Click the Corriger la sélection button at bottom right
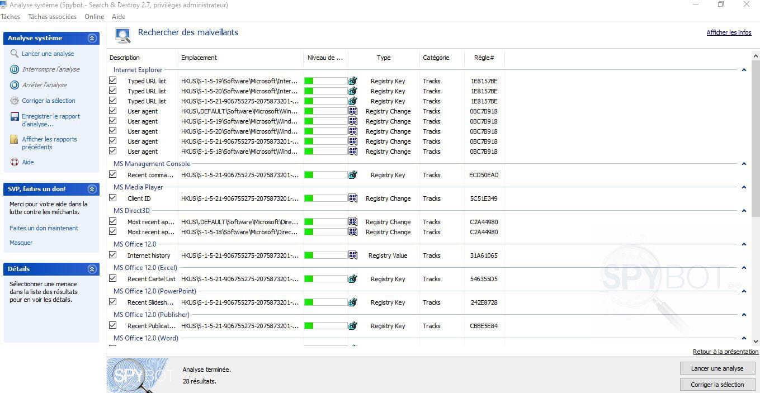760x393 pixels. point(717,385)
